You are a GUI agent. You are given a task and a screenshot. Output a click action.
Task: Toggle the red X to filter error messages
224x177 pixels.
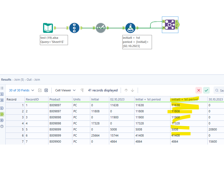pos(199,90)
